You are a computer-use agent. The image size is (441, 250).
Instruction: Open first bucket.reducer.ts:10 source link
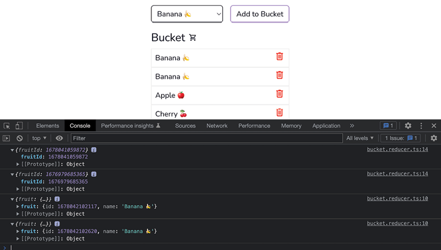397,199
